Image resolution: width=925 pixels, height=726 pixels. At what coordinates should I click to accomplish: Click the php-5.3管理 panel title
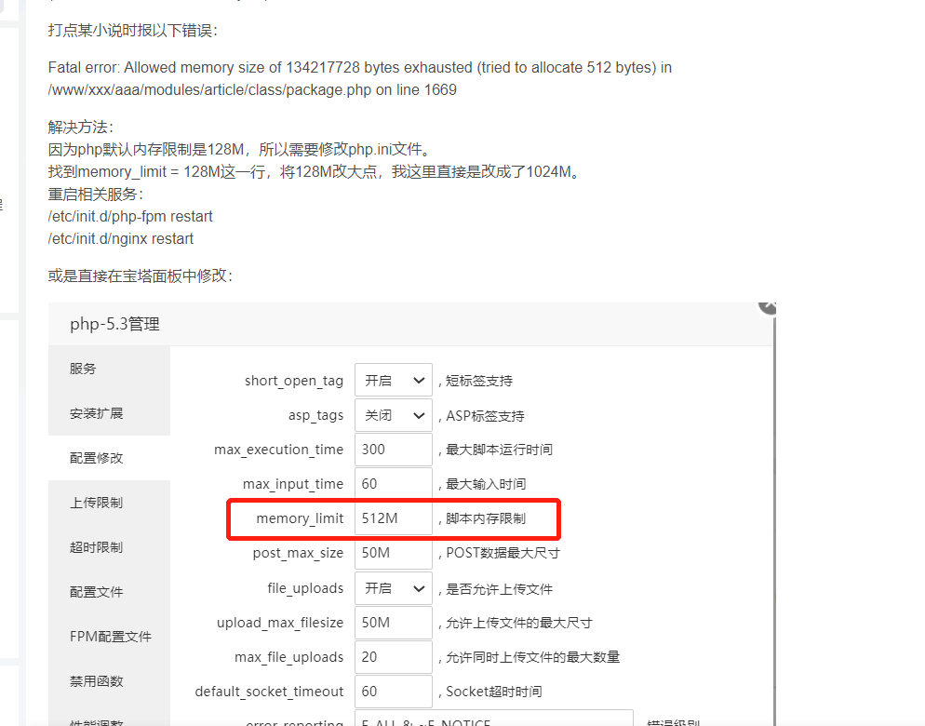pyautogui.click(x=114, y=324)
